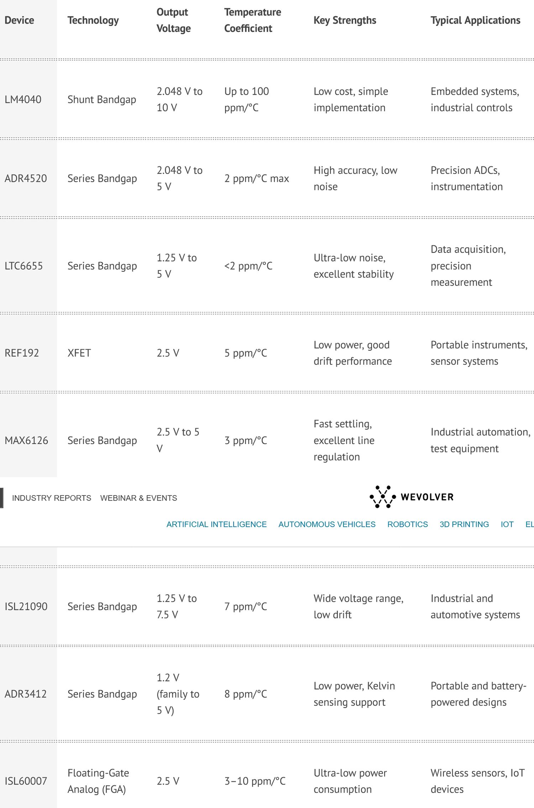
Task: Open the Robotics topic link
Action: tap(408, 524)
